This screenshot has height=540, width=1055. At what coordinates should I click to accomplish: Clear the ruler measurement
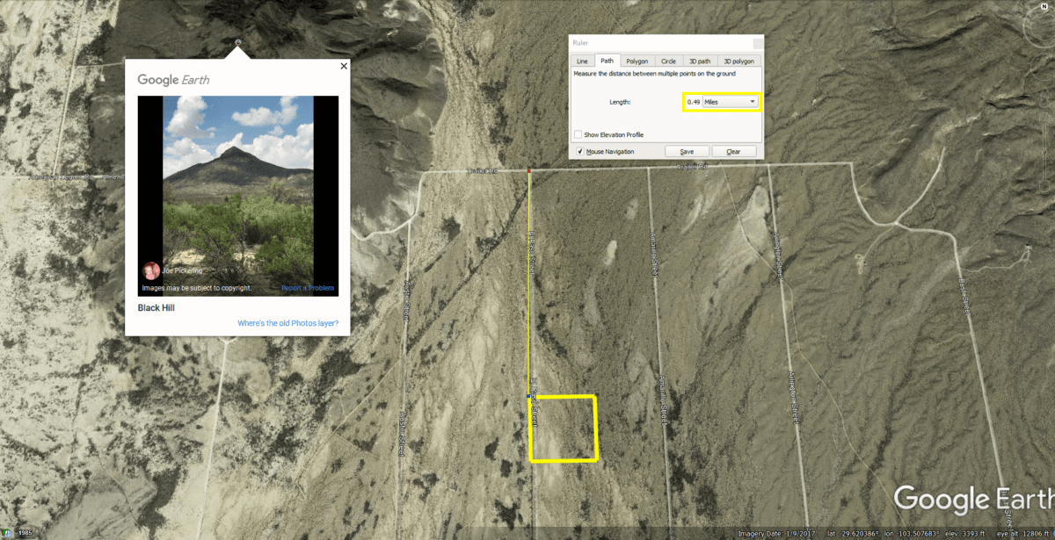pyautogui.click(x=733, y=151)
